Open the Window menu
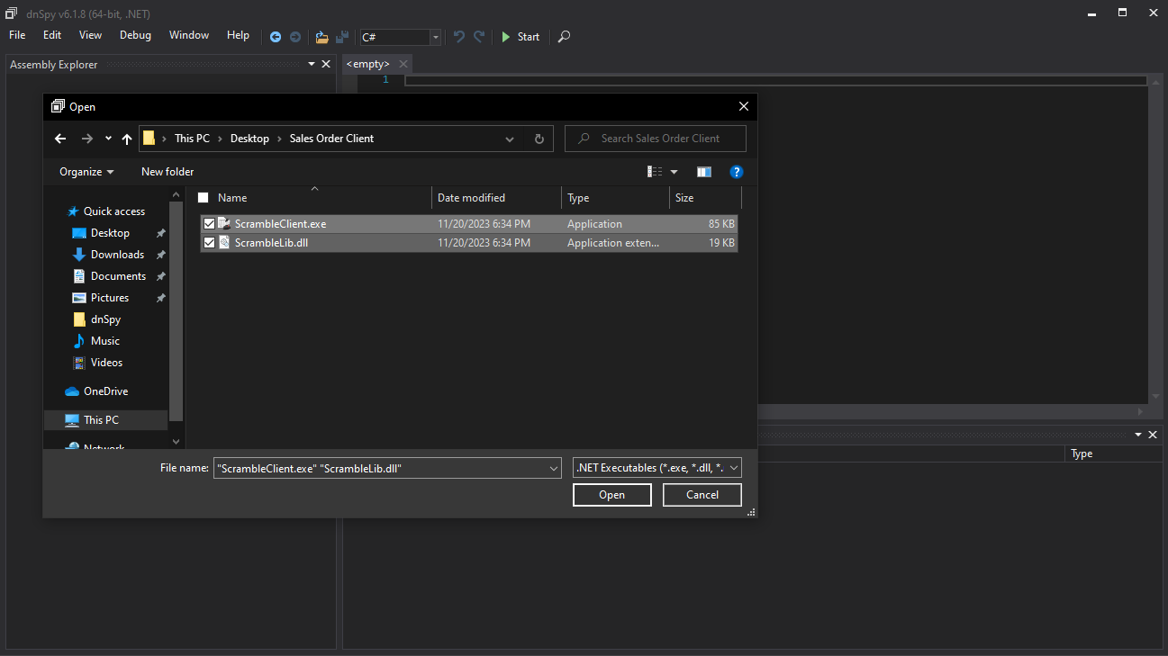The height and width of the screenshot is (656, 1168). click(x=189, y=35)
